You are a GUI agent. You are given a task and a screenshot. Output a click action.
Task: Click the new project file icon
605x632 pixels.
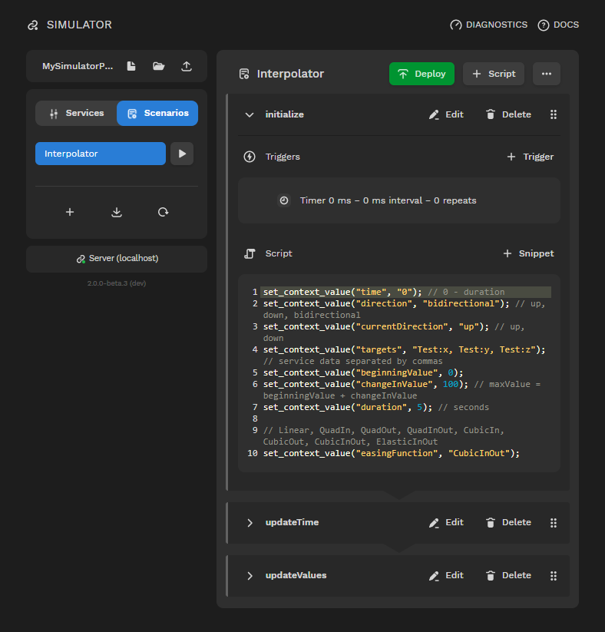(131, 67)
